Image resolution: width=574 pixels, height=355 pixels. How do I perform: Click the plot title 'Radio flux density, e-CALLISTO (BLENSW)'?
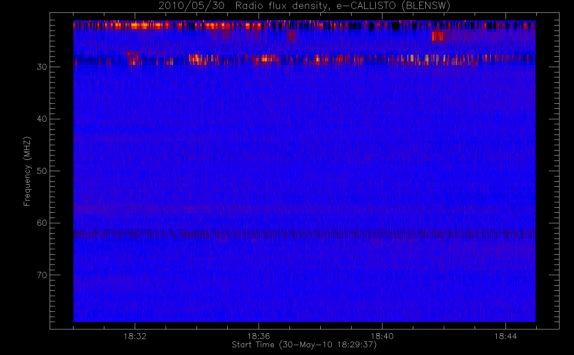point(343,6)
